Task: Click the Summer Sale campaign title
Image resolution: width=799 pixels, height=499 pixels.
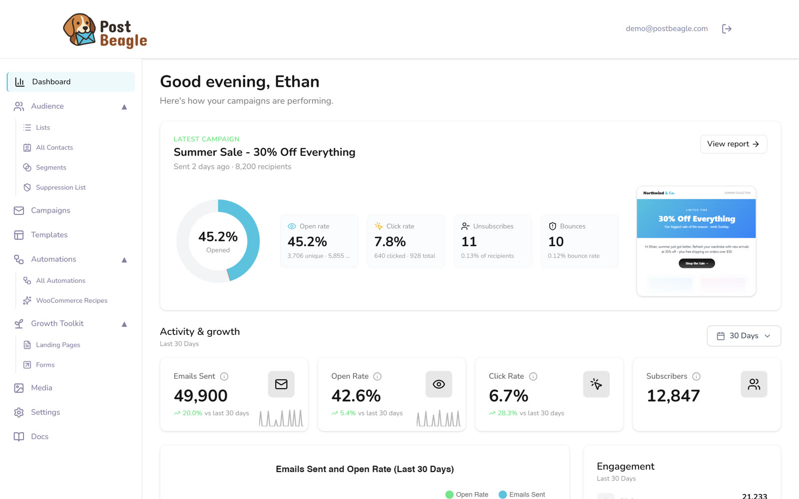Action: click(x=265, y=153)
